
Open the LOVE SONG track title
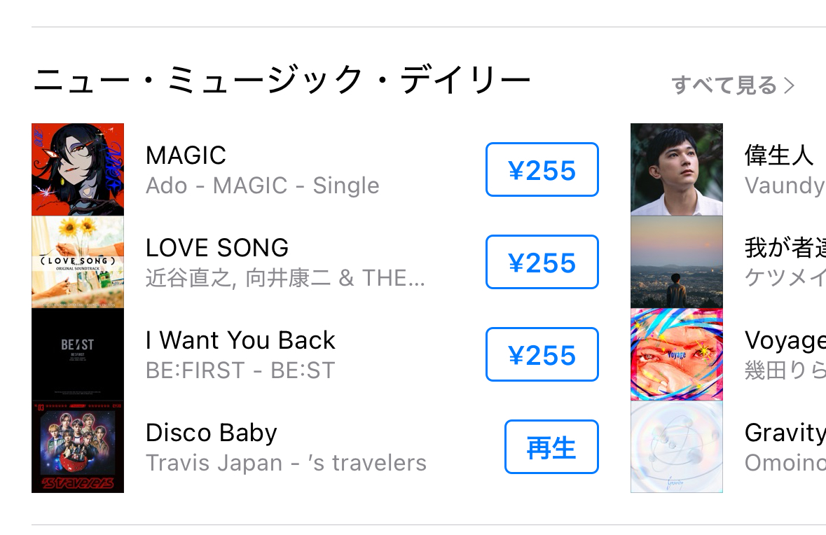click(x=217, y=248)
